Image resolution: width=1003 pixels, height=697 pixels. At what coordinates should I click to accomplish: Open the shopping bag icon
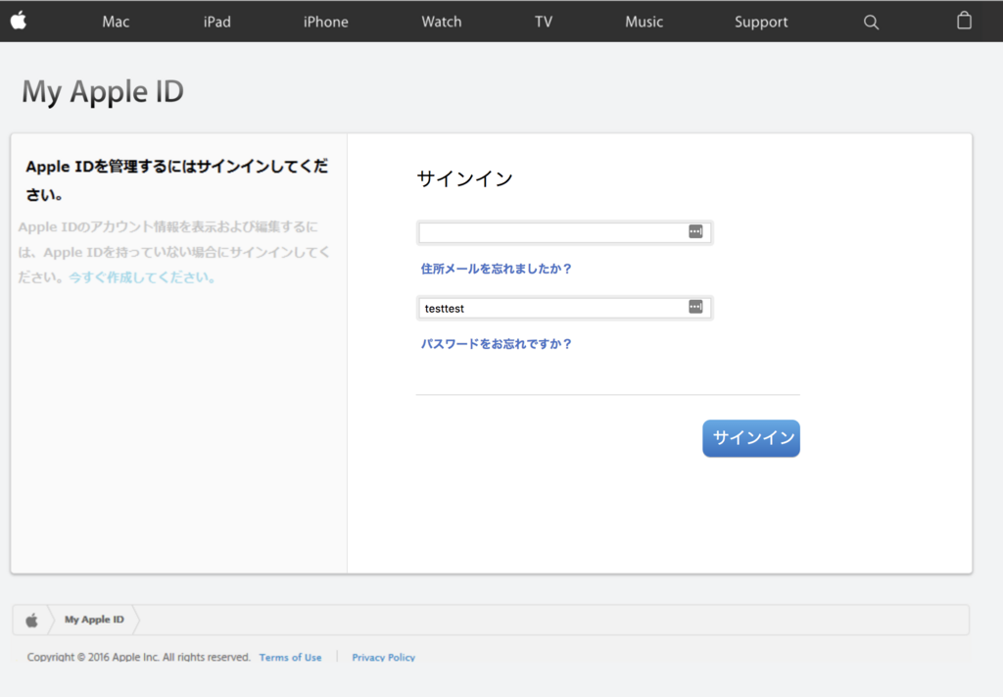coord(964,22)
